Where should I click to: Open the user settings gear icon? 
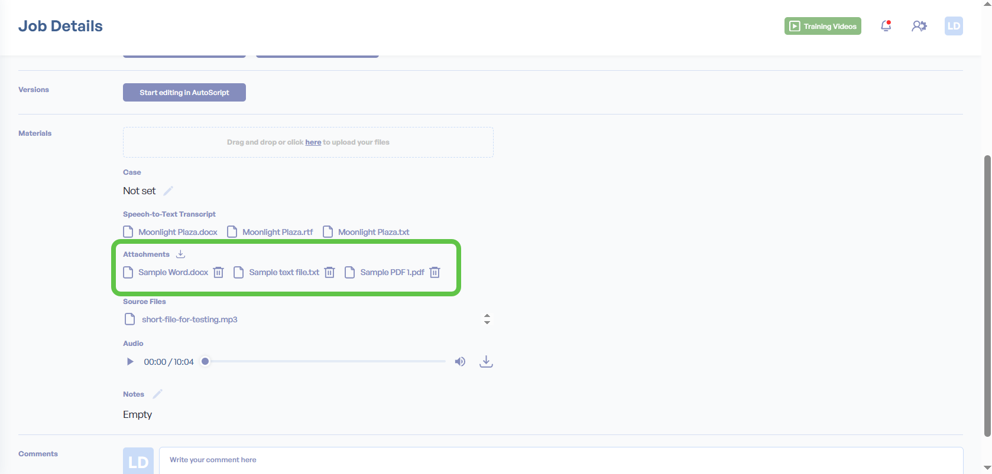coord(919,26)
